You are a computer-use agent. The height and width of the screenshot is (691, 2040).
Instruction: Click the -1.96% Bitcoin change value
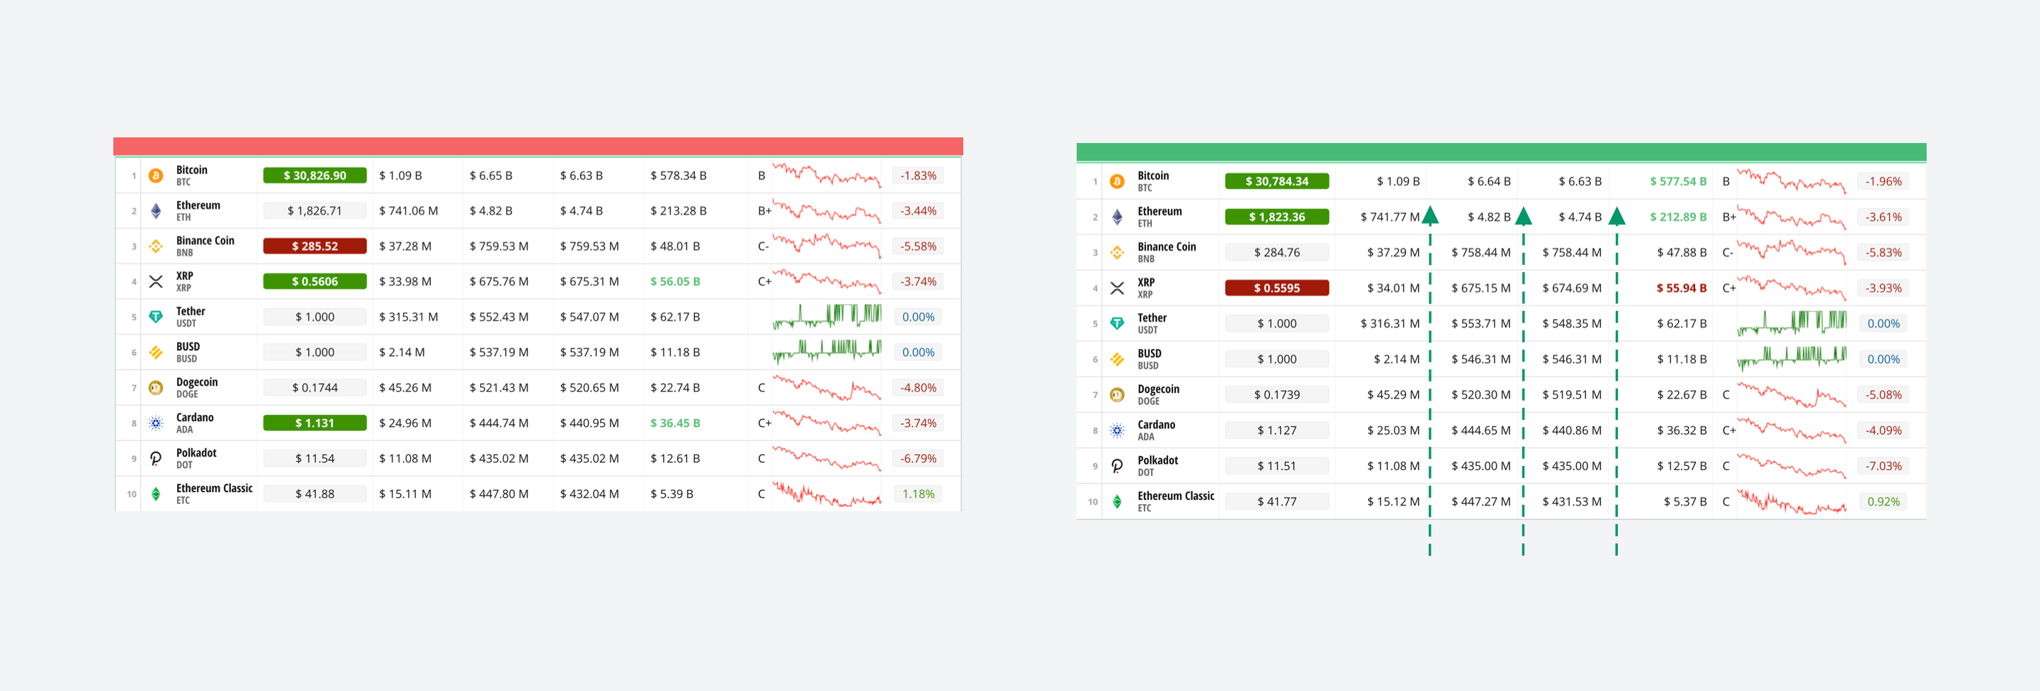point(1883,182)
